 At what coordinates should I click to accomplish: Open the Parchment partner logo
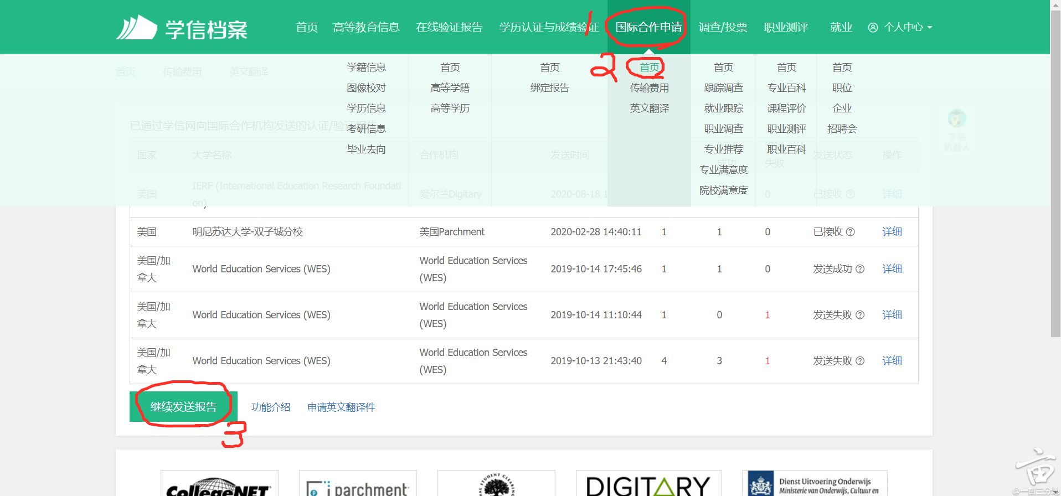coord(358,485)
